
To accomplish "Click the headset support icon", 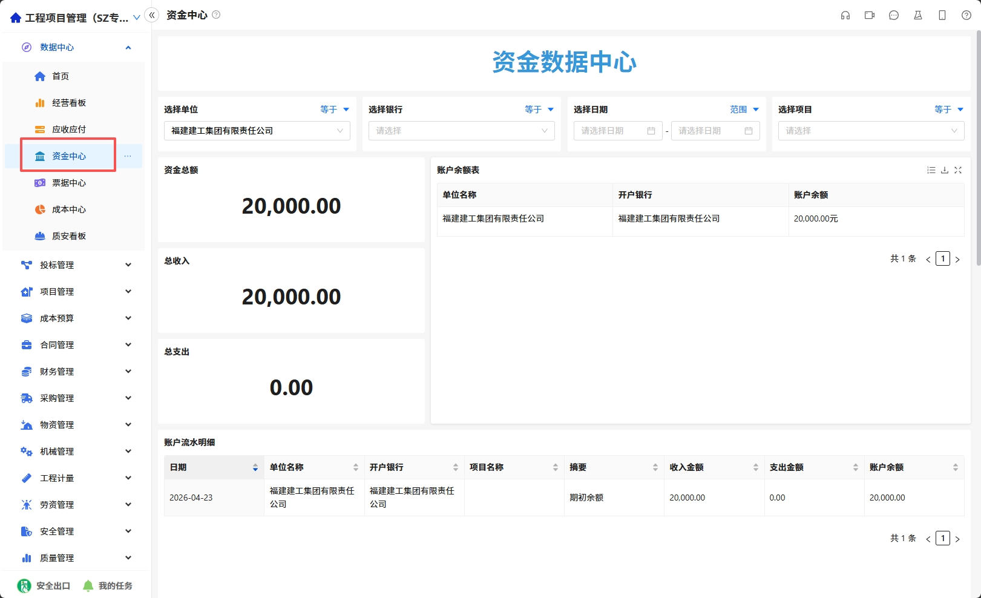I will (x=845, y=15).
